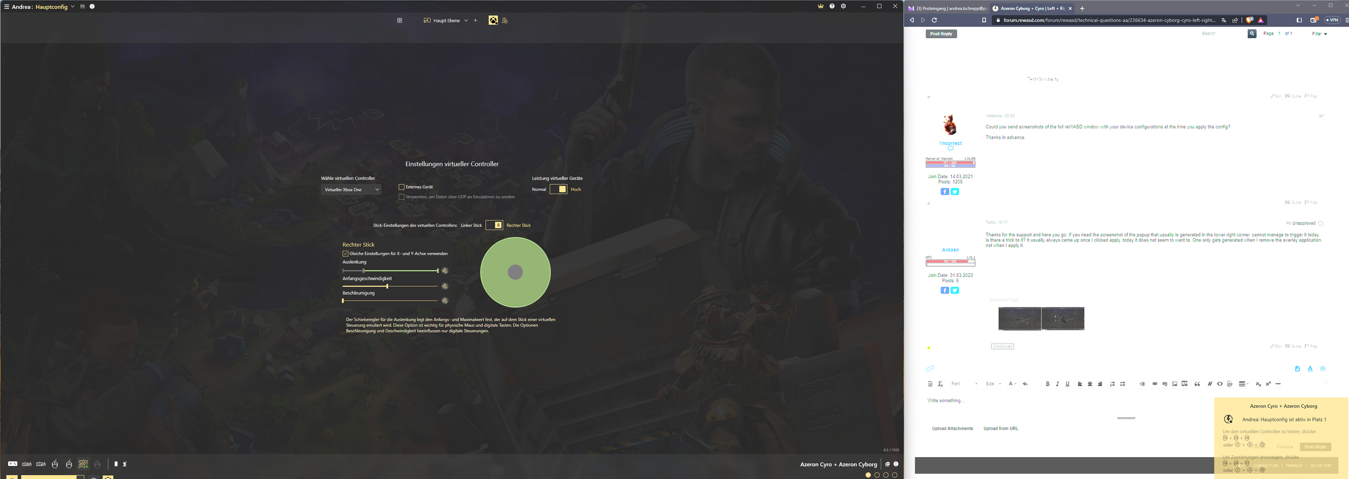Viewport: 1349px width, 479px height.
Task: Reset the Auslenkung slider with its icon
Action: click(x=445, y=271)
